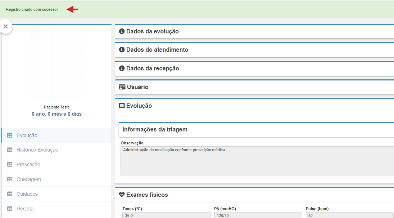The height and width of the screenshot is (218, 394).
Task: Expand the Dados do atendimento panel
Action: coord(157,50)
